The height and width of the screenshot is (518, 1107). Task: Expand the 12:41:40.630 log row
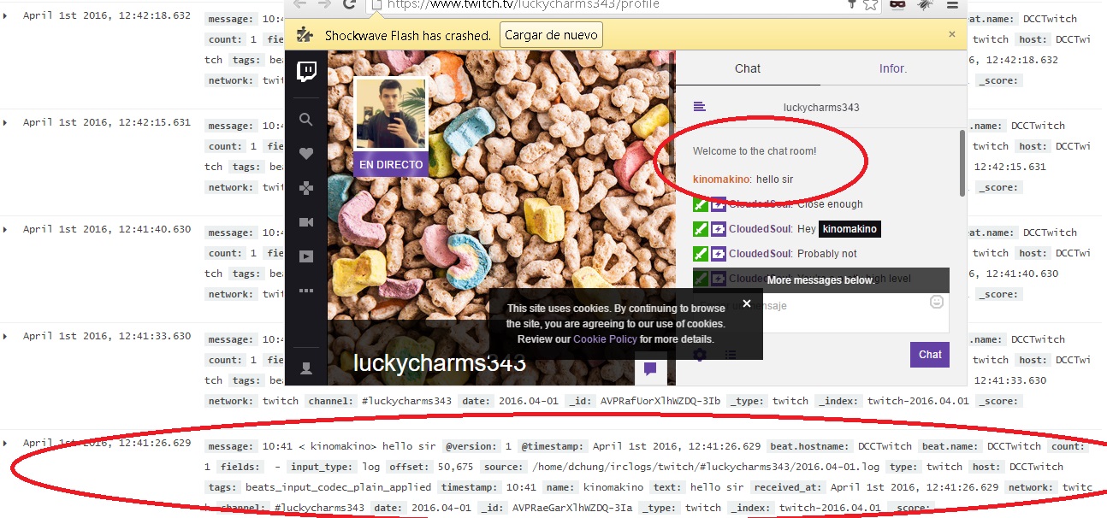5,229
